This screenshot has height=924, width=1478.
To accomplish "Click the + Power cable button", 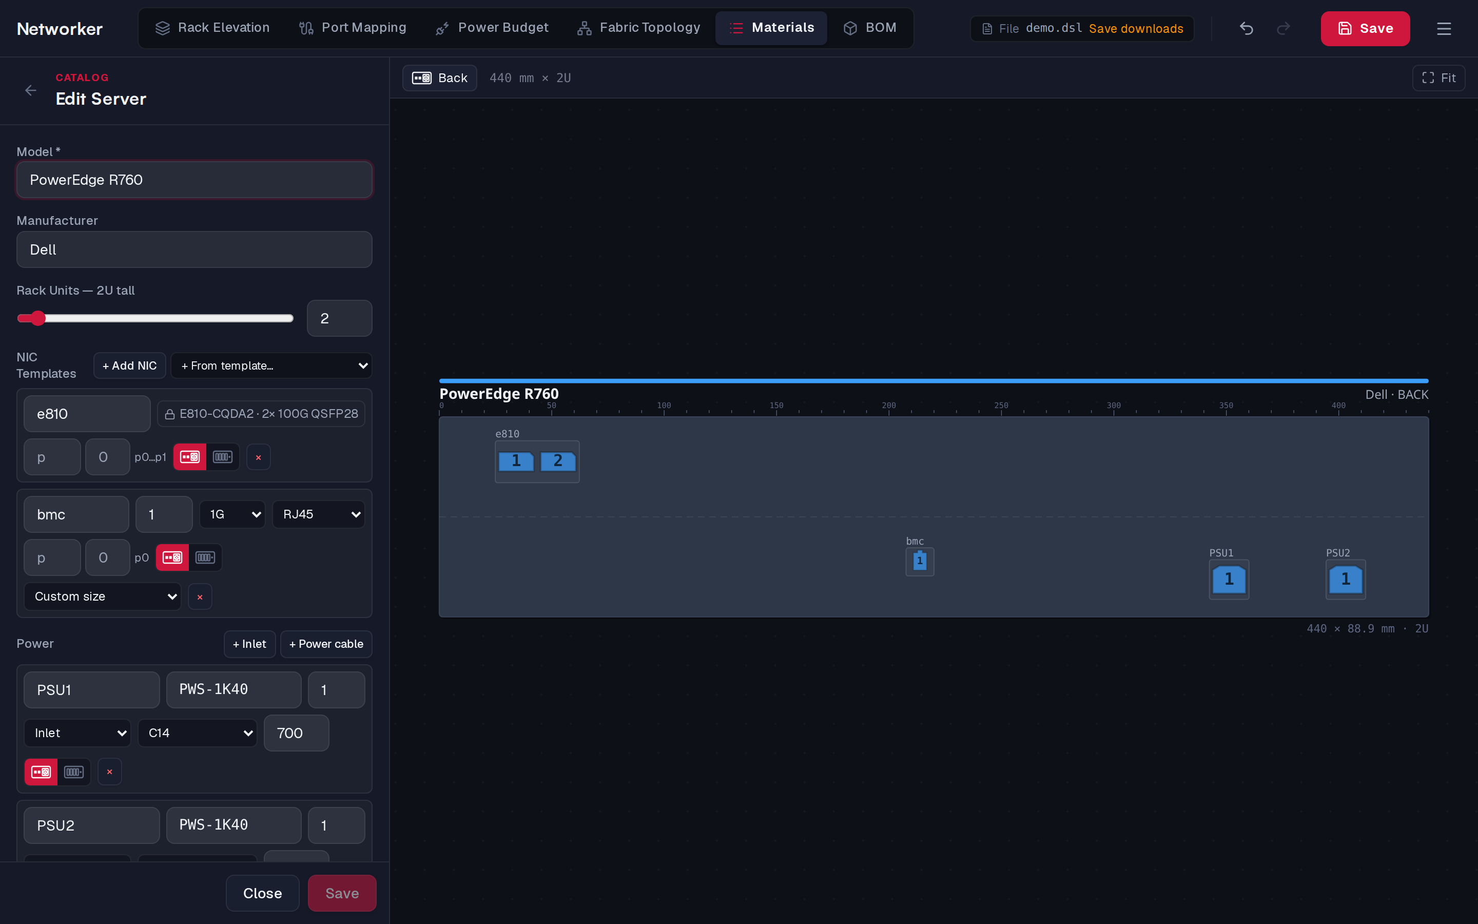I will pos(326,644).
